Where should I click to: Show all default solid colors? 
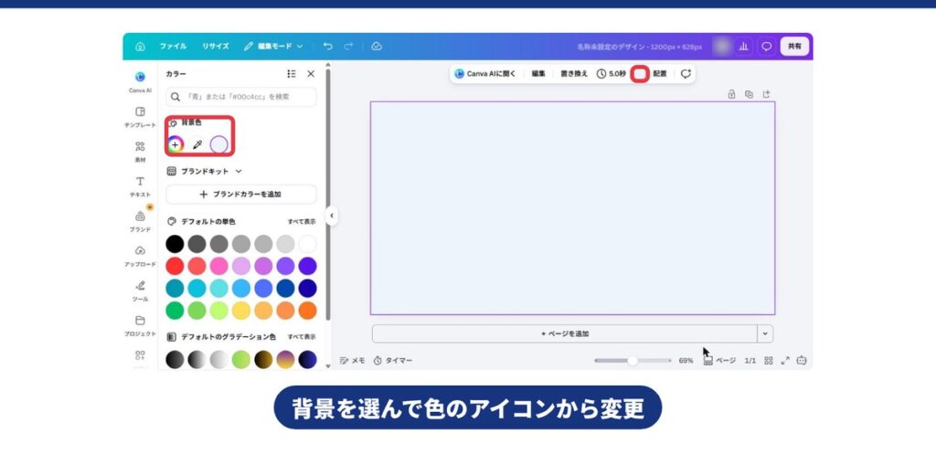[x=302, y=221]
